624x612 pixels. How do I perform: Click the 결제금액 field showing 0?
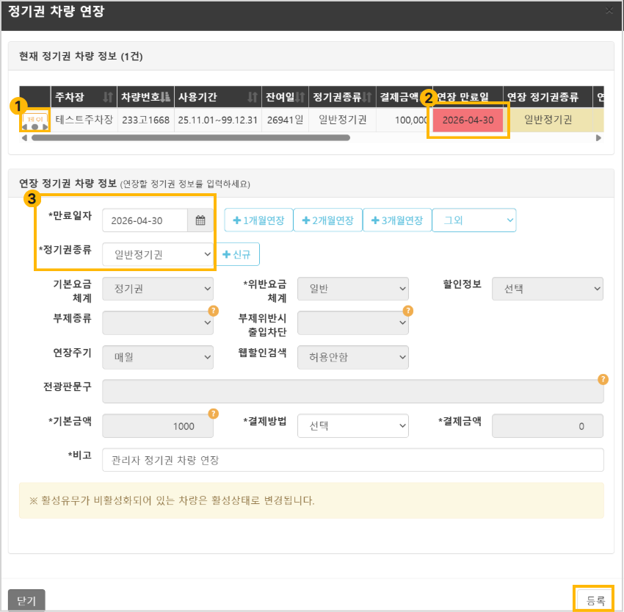point(547,425)
